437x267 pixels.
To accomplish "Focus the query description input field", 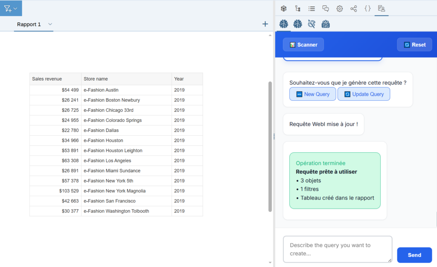I will 337,249.
